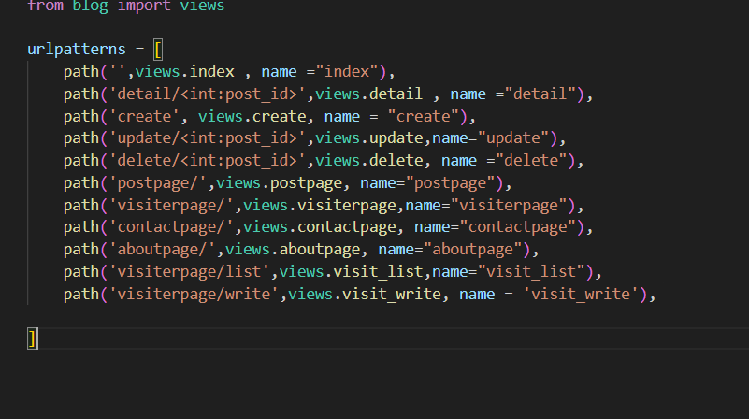Click the "detail" name string
The height and width of the screenshot is (419, 749).
pos(540,94)
